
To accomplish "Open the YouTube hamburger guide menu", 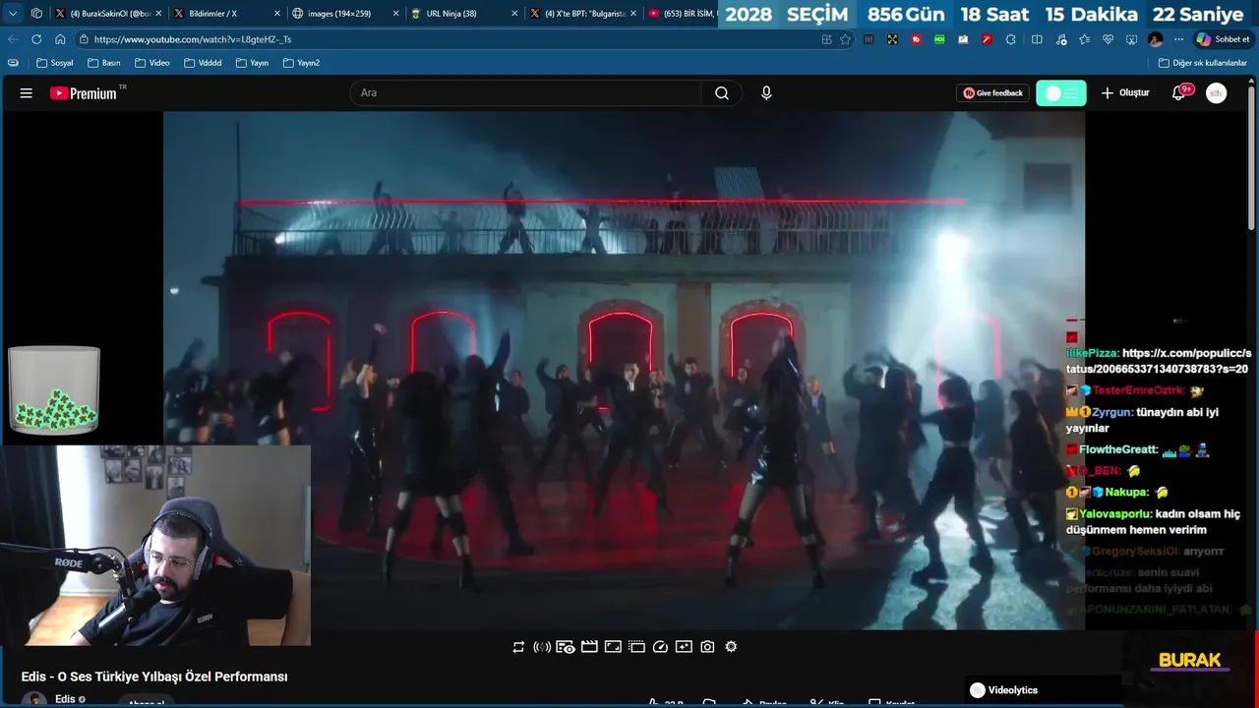I will (27, 93).
